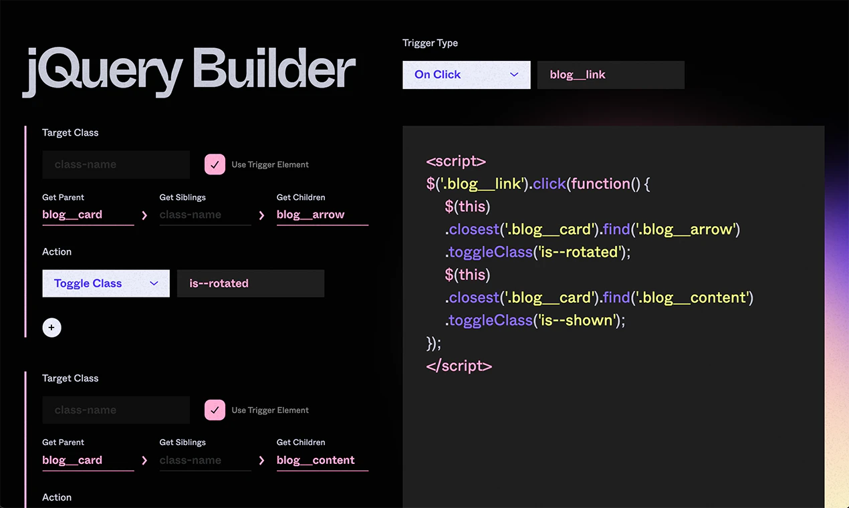849x508 pixels.
Task: Edit the first Get Parent blog__card field
Action: pos(88,215)
